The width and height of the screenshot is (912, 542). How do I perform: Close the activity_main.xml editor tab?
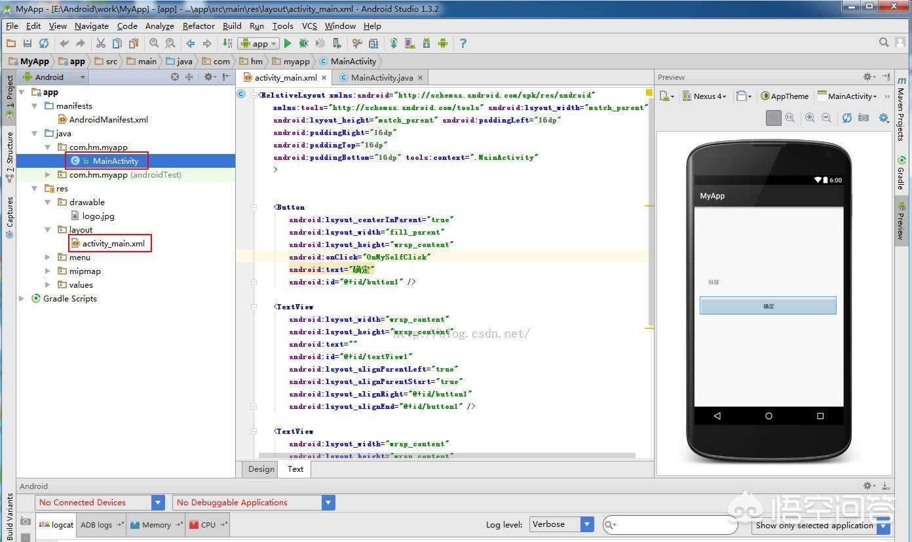(x=324, y=78)
